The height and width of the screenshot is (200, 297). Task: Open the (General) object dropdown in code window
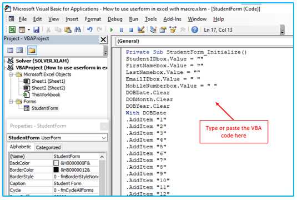204,41
